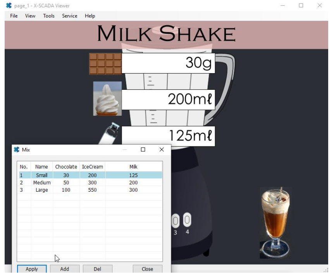Open the Service menu
This screenshot has width=334, height=273.
[70, 16]
